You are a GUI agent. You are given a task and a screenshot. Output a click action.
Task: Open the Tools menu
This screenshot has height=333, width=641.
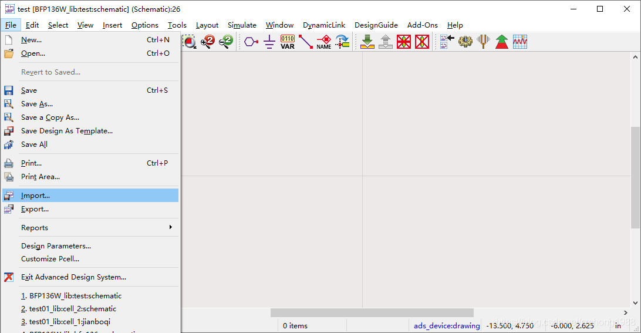click(177, 25)
